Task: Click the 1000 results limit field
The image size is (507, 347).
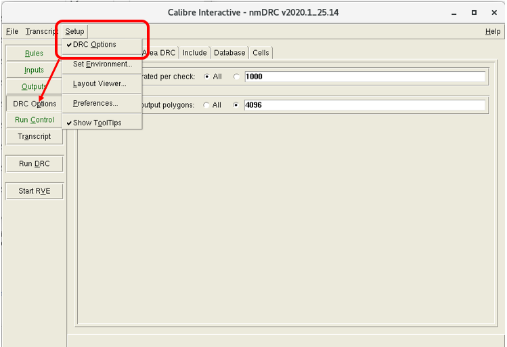Action: 365,77
